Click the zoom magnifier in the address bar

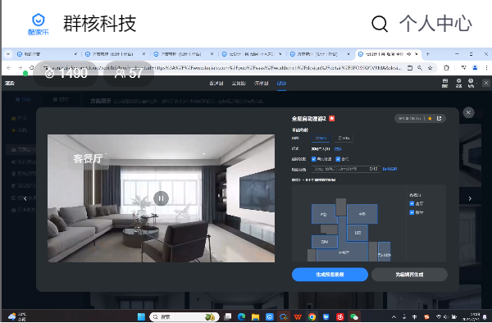(420, 68)
